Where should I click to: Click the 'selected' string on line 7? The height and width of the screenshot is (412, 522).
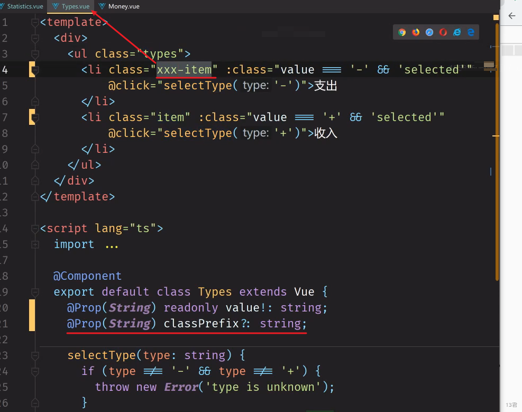coord(404,117)
